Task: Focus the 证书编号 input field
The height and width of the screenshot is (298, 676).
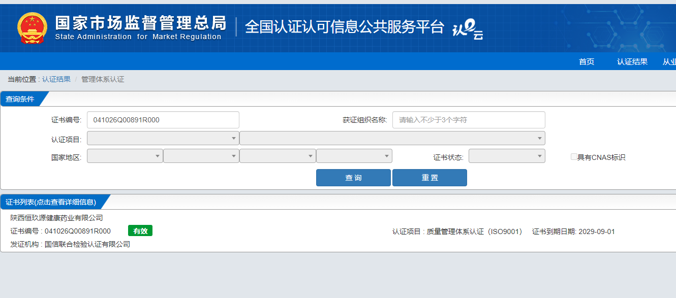Action: (x=163, y=120)
